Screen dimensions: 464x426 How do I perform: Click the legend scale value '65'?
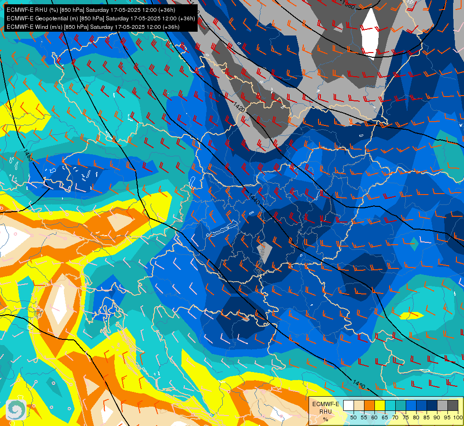point(385,418)
